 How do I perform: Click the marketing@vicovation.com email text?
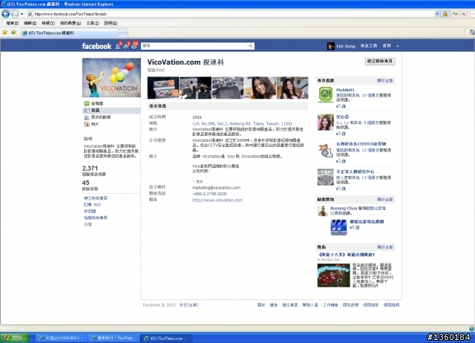click(x=216, y=188)
